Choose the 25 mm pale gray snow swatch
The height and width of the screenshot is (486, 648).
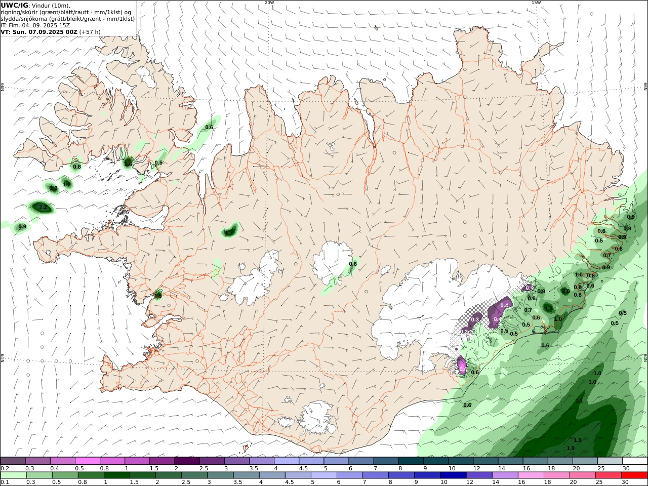pos(611,461)
